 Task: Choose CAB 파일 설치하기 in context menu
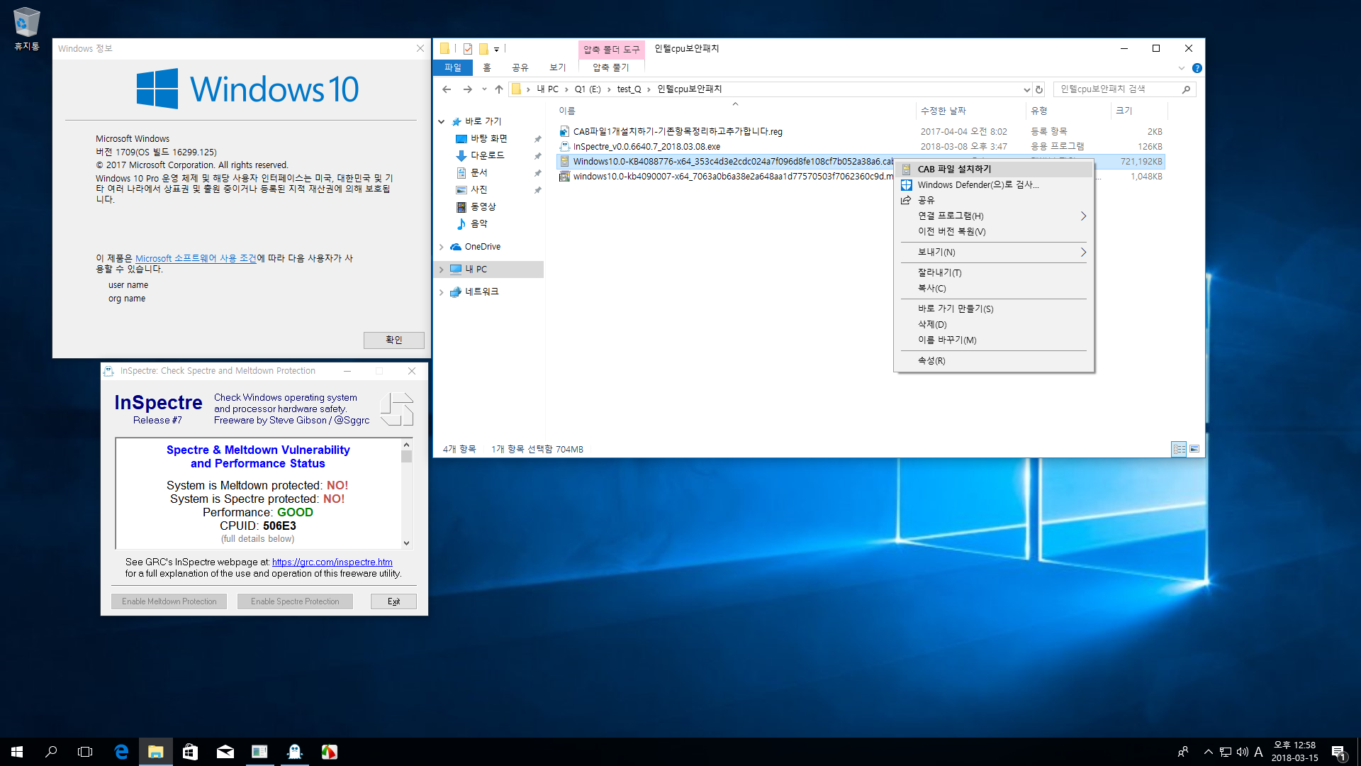994,169
